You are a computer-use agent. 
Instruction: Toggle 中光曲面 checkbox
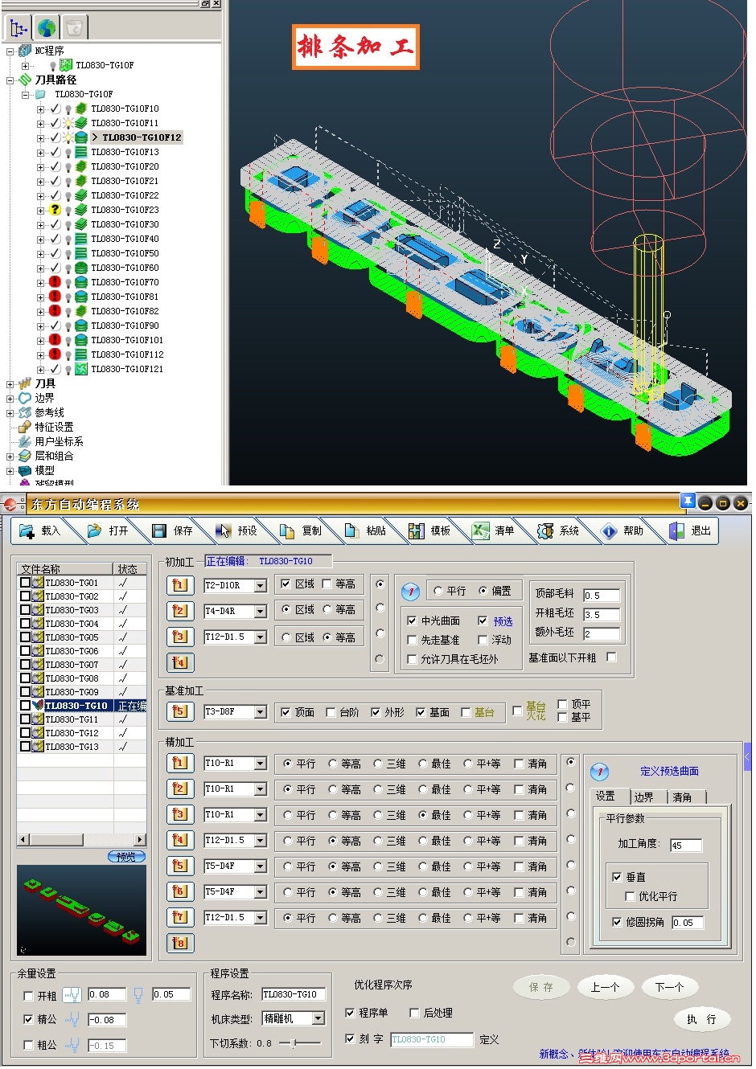pos(412,621)
